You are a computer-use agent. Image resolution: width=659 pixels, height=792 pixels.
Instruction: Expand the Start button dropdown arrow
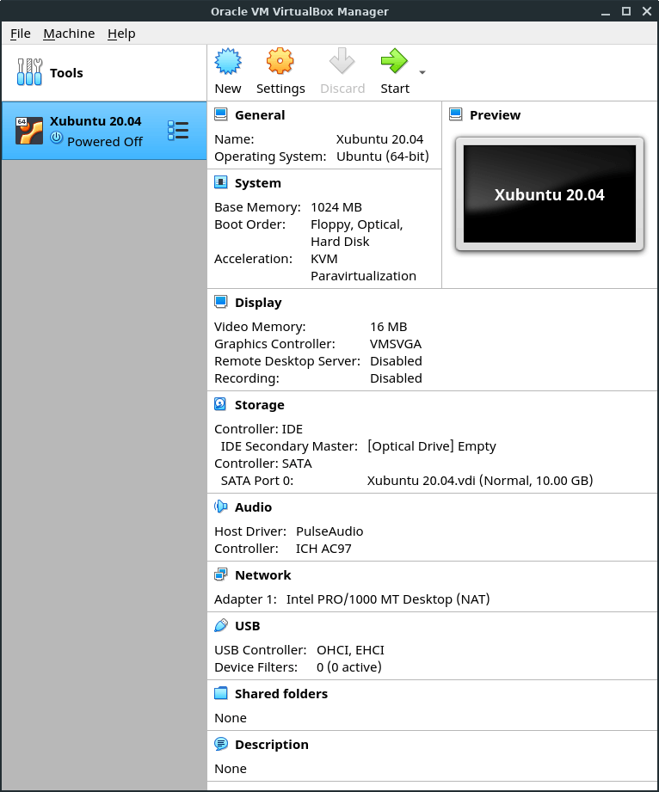pos(422,72)
